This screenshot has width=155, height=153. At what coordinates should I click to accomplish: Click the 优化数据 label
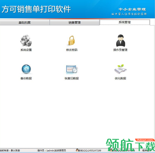120,78
